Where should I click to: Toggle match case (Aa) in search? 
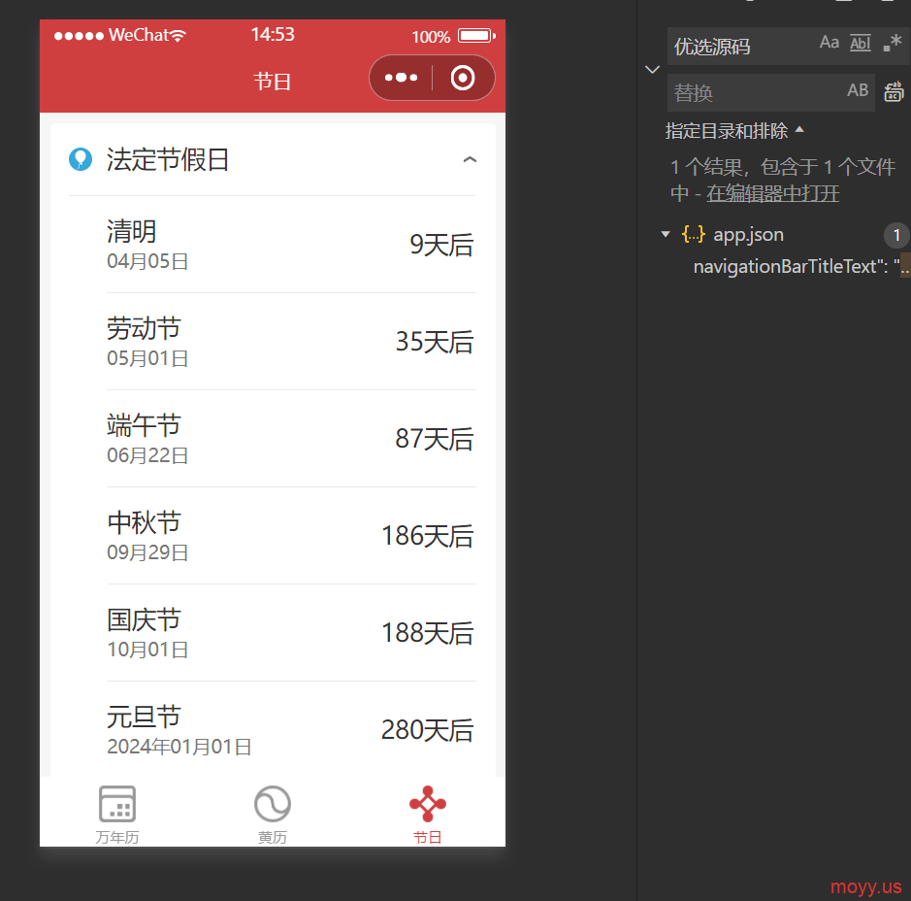[830, 43]
